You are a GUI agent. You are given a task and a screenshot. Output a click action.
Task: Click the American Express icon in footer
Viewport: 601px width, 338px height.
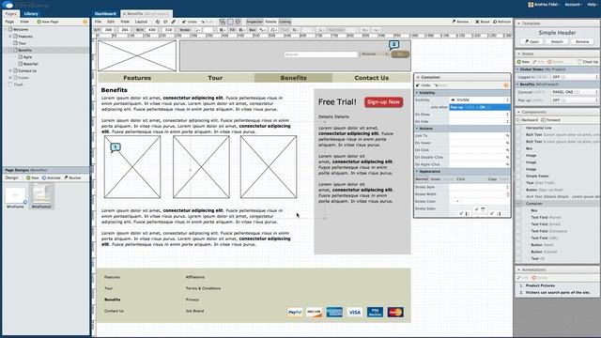click(x=334, y=313)
